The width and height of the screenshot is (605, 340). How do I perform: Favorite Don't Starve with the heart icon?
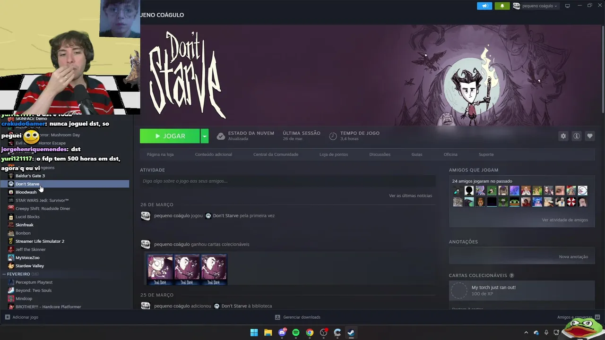coord(589,136)
